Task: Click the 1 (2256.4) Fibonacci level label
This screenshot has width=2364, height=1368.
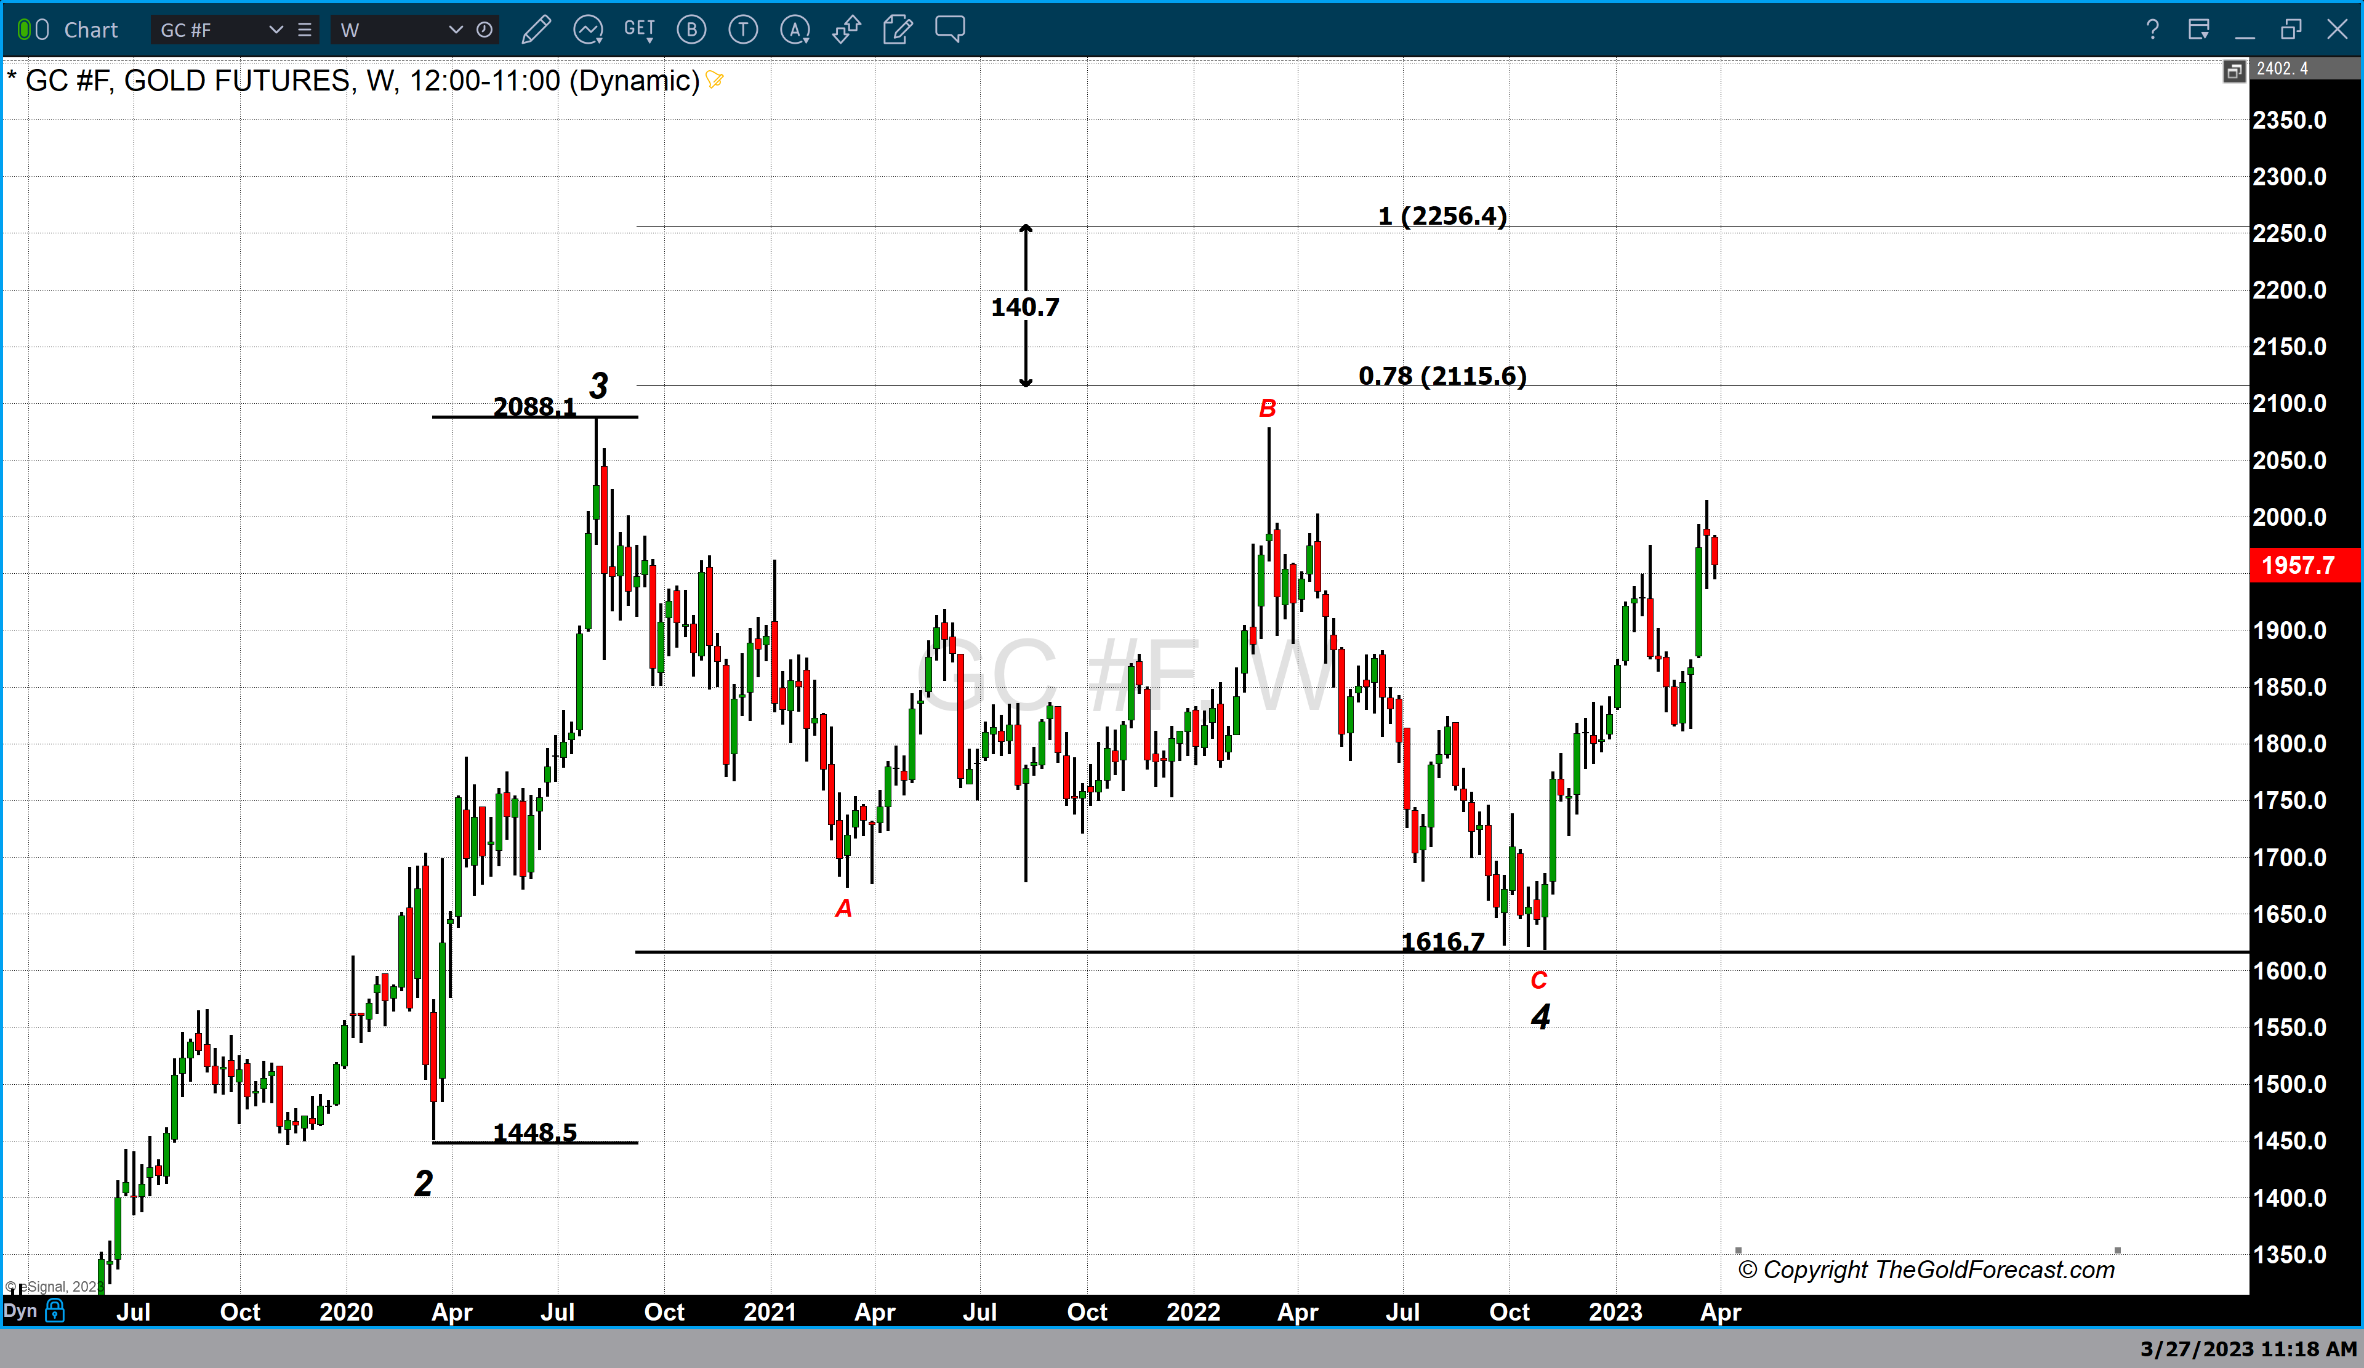Action: click(x=1442, y=216)
